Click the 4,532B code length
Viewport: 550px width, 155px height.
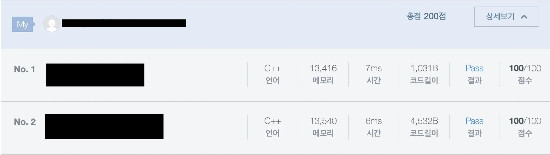424,121
